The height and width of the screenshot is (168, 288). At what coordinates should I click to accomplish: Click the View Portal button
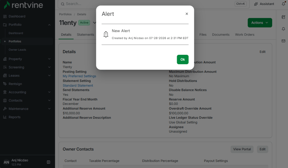pos(242,149)
